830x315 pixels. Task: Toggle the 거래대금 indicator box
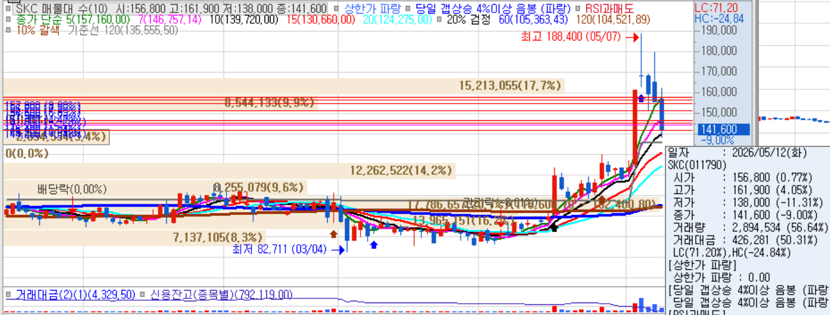pos(8,294)
